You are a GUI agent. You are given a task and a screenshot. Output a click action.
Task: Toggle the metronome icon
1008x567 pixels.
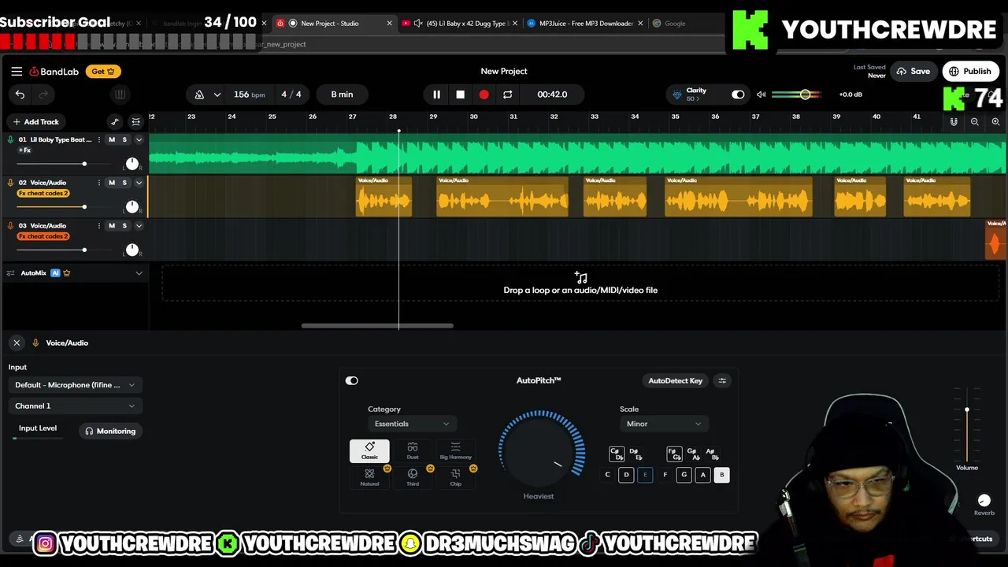click(x=199, y=94)
